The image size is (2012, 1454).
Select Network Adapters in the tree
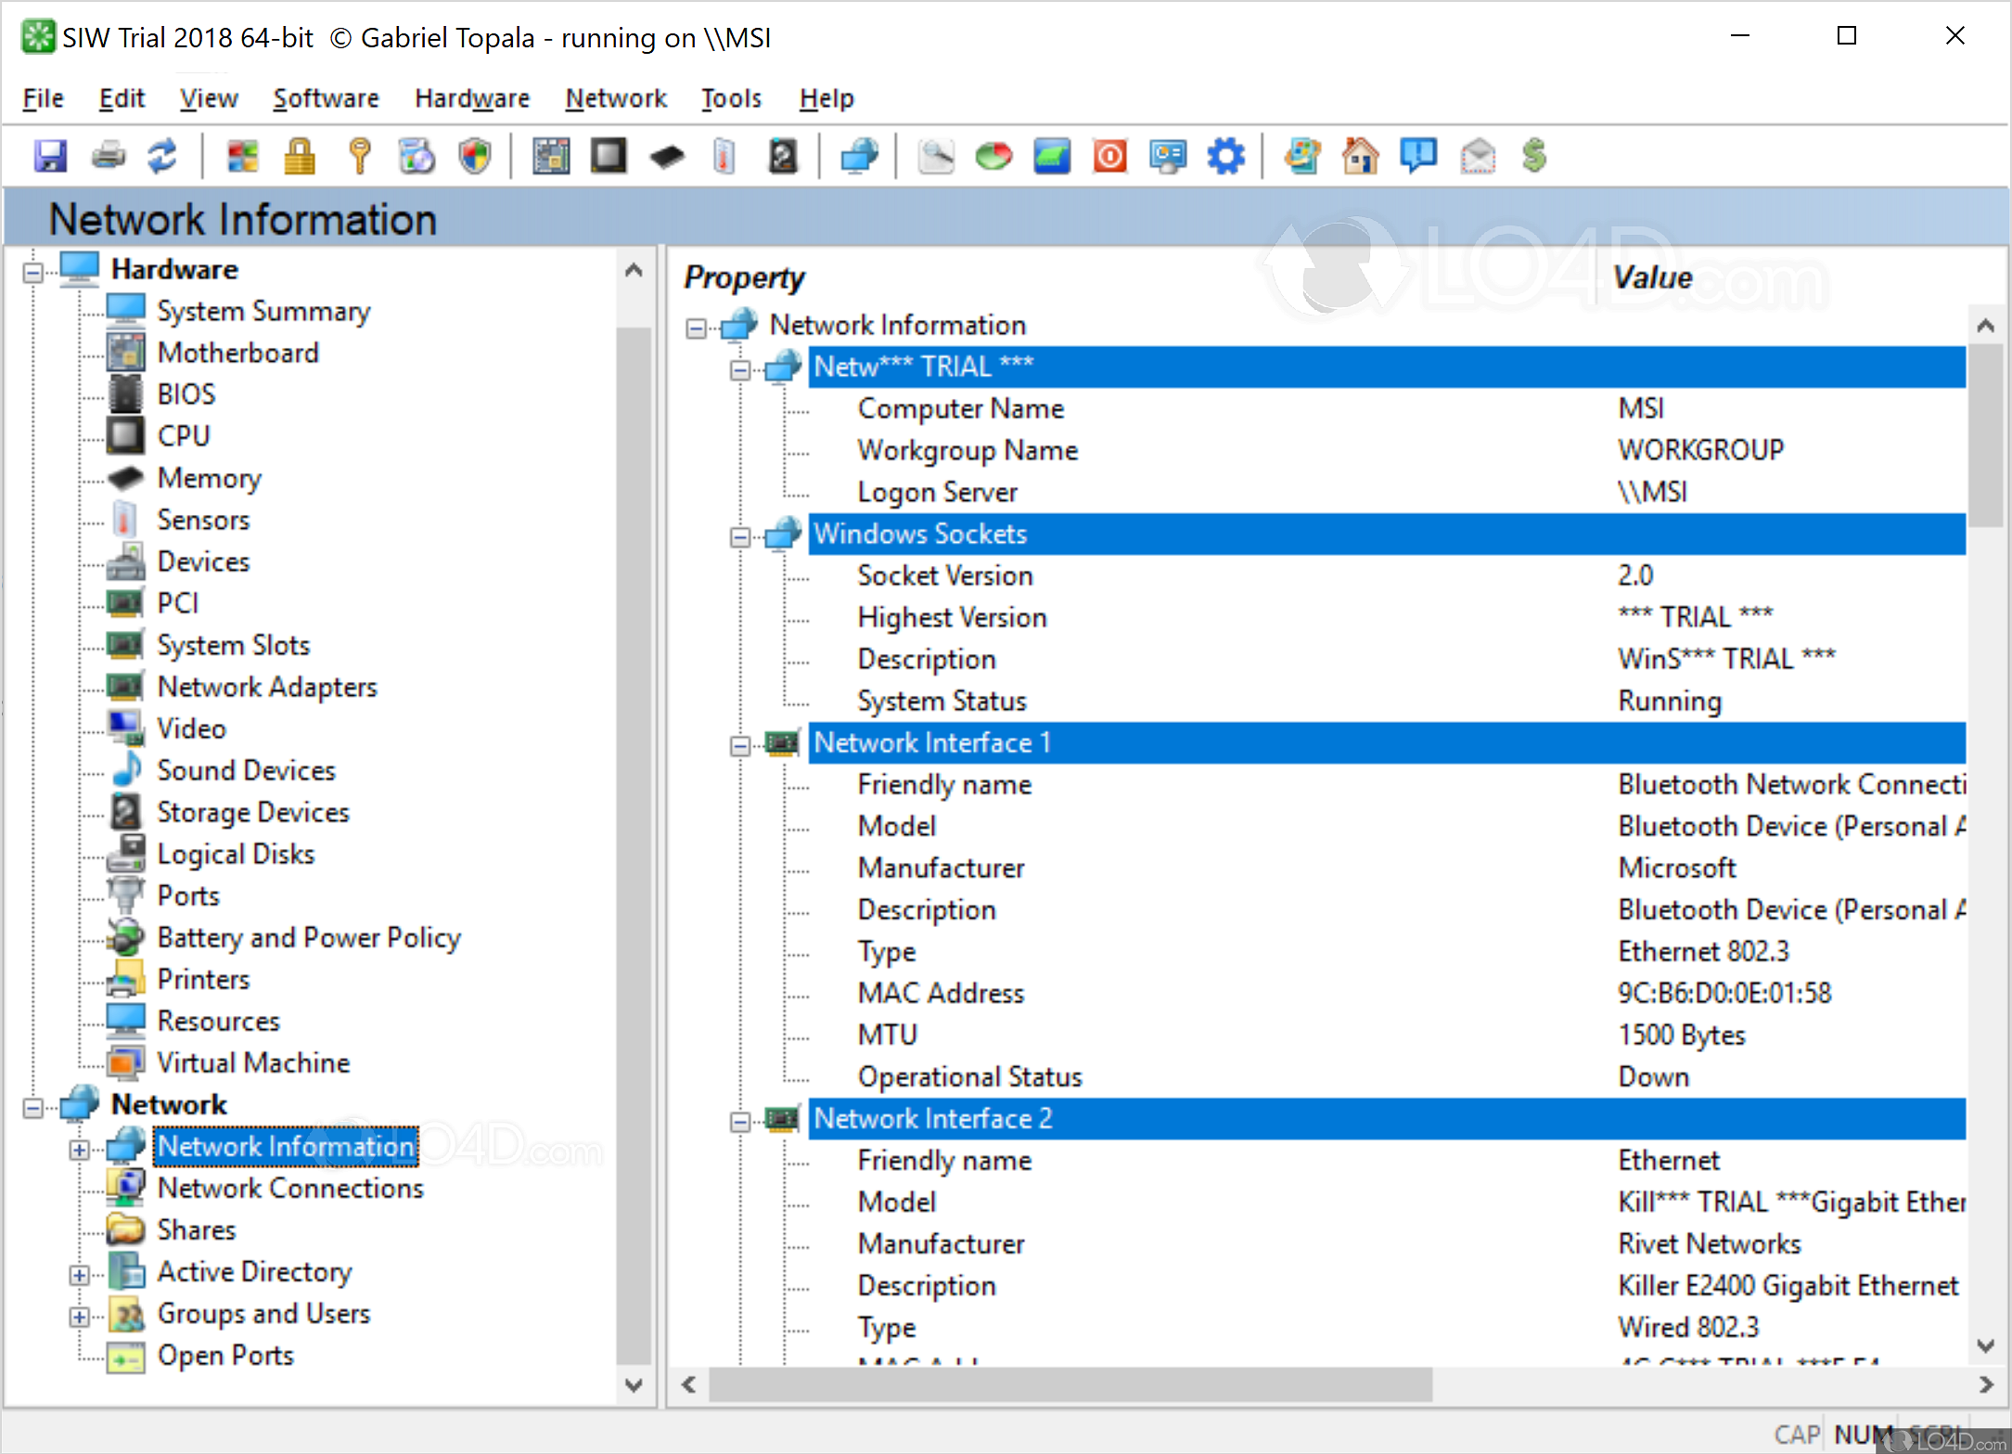pos(266,687)
